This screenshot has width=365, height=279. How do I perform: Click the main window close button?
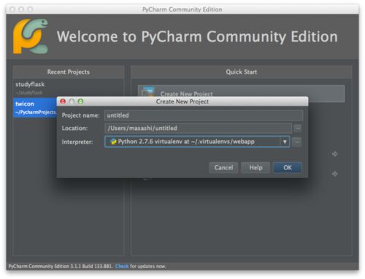12,9
